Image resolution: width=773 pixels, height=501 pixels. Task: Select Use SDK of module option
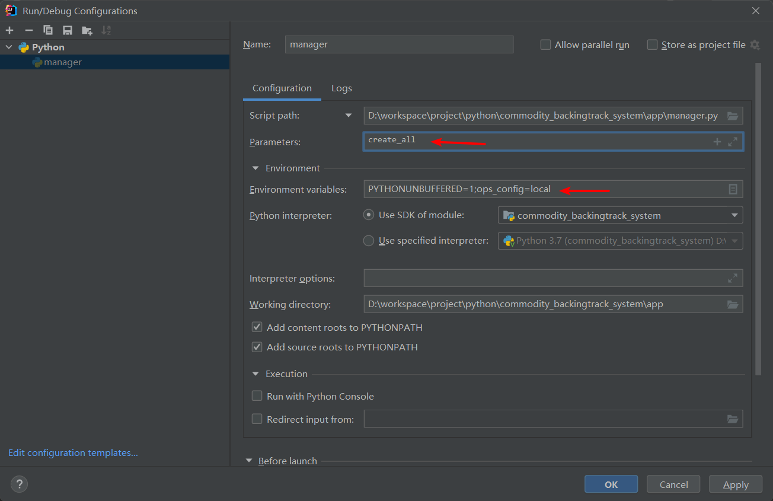[x=369, y=215]
